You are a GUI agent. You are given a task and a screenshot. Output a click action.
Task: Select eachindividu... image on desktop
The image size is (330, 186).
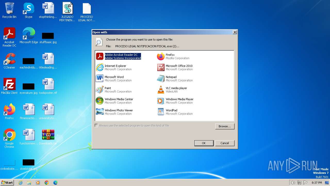(29, 63)
